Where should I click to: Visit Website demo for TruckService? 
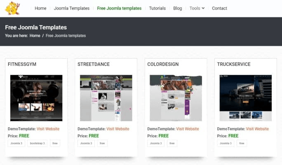coord(257,129)
